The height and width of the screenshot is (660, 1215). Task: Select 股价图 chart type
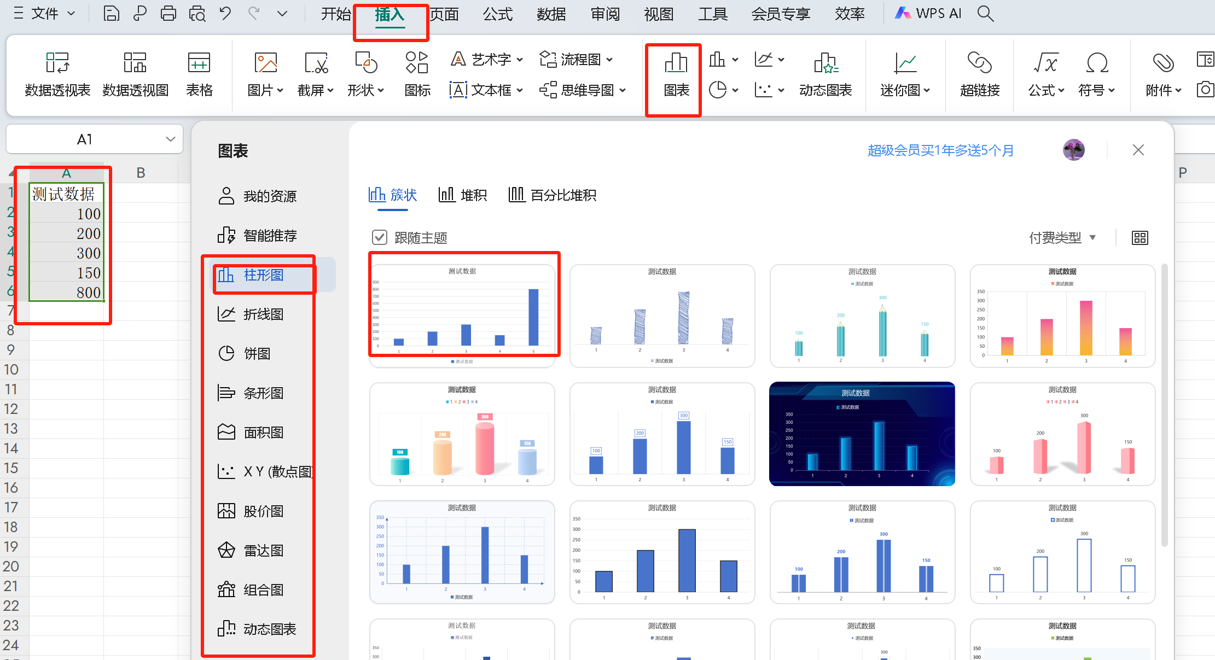point(251,511)
